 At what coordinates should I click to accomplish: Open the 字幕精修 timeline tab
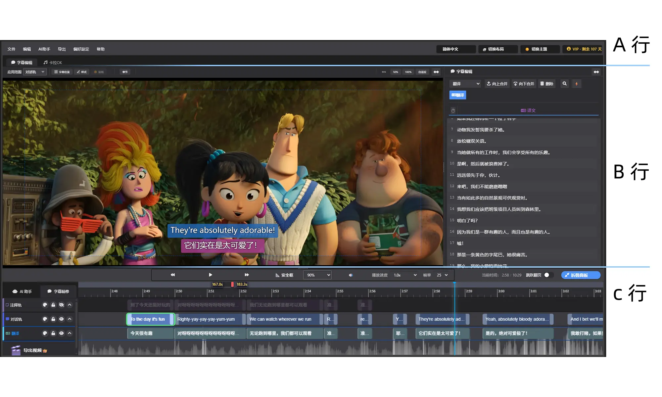[58, 291]
